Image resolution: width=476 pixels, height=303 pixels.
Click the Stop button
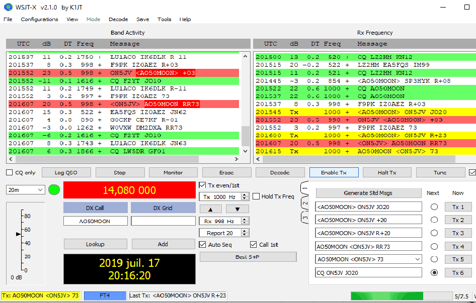pos(120,172)
